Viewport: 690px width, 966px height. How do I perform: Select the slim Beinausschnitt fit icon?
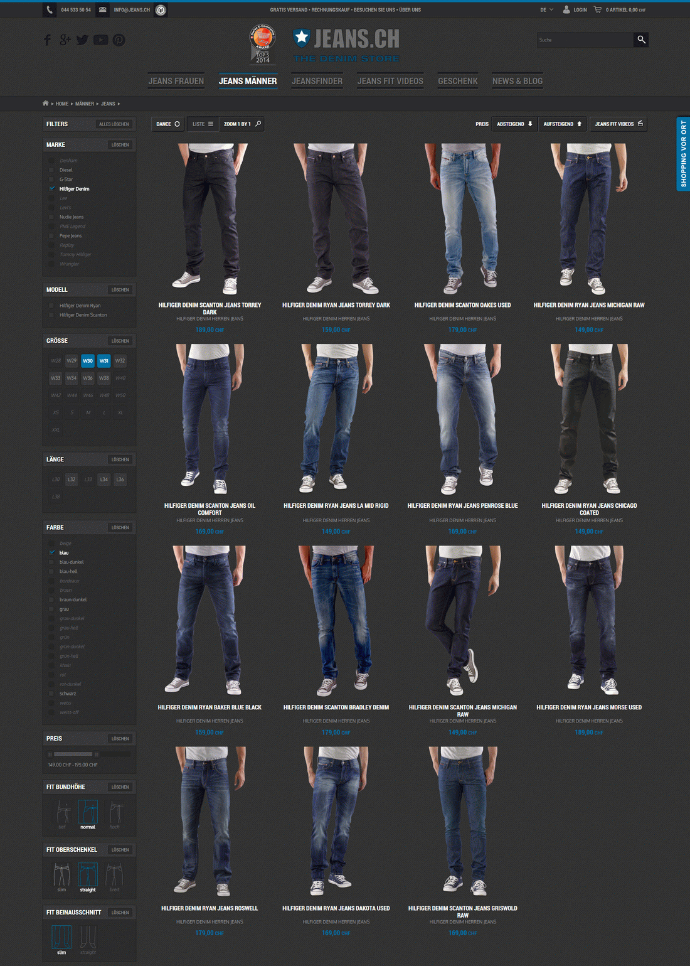61,937
